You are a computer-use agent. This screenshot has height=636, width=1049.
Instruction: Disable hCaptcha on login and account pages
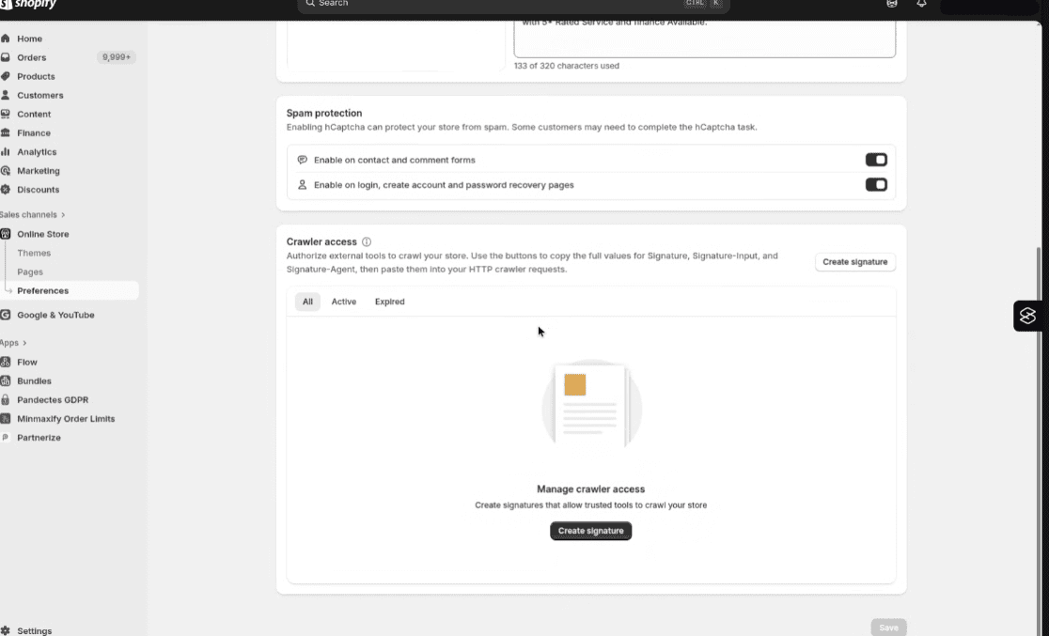click(x=875, y=185)
